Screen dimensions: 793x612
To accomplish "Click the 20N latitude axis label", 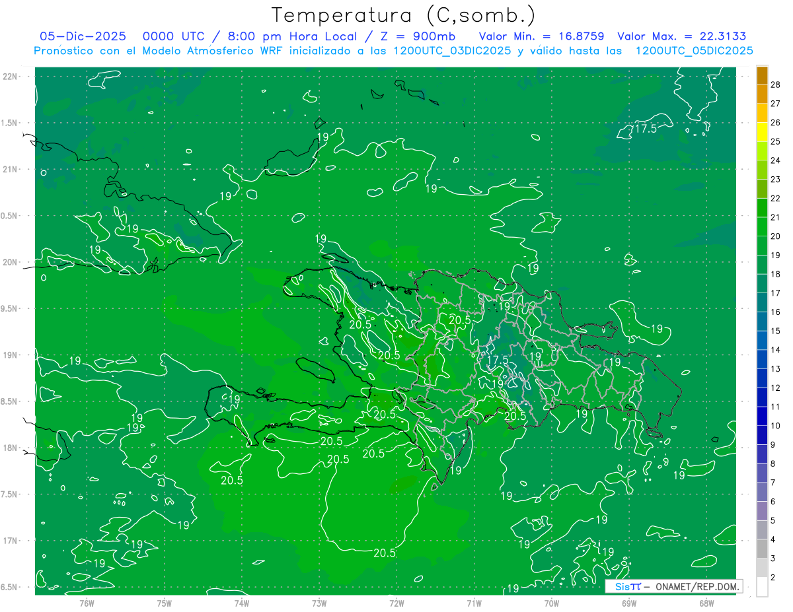I will pyautogui.click(x=10, y=262).
